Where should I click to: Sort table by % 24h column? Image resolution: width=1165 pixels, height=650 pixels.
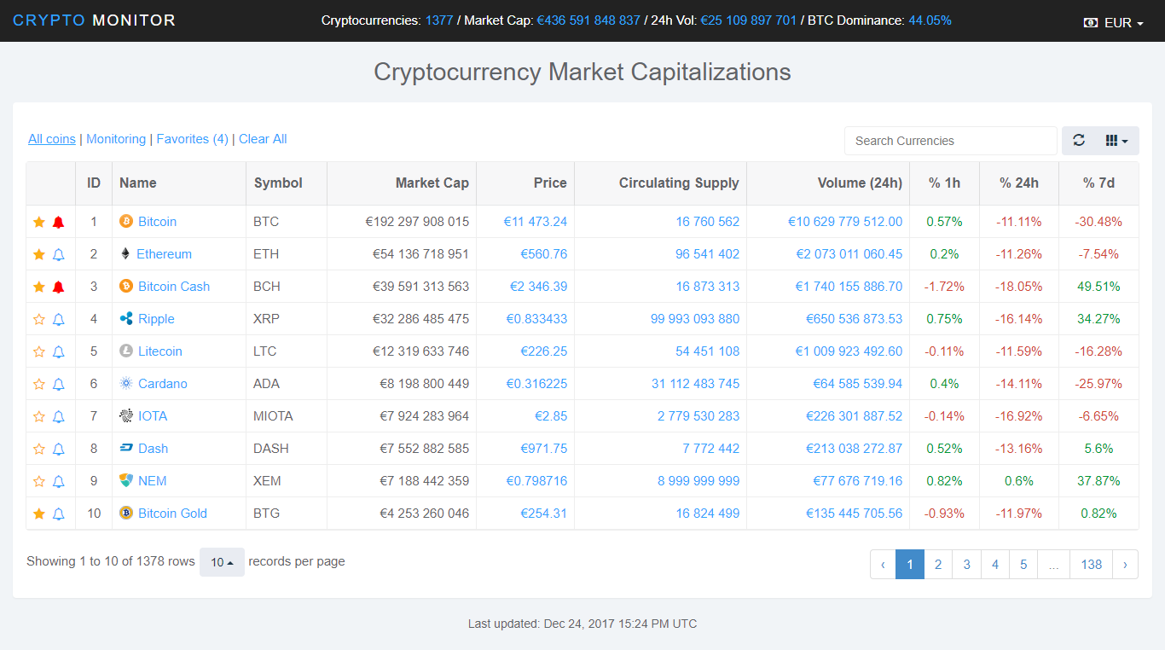point(1018,183)
